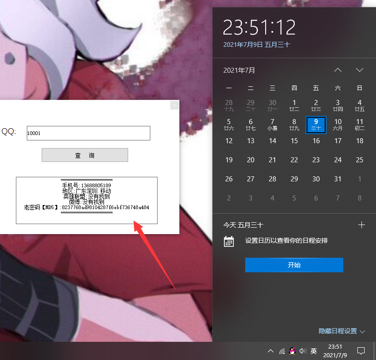Select July 24 in calendar
The image size is (376, 360).
click(338, 160)
